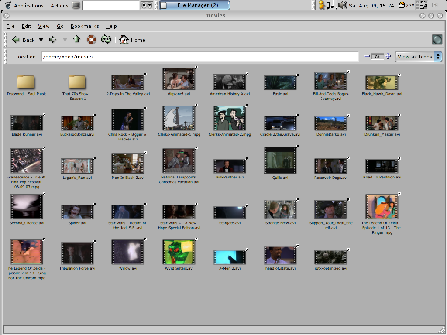Click the X-Men.2.avi file name

pyautogui.click(x=230, y=268)
